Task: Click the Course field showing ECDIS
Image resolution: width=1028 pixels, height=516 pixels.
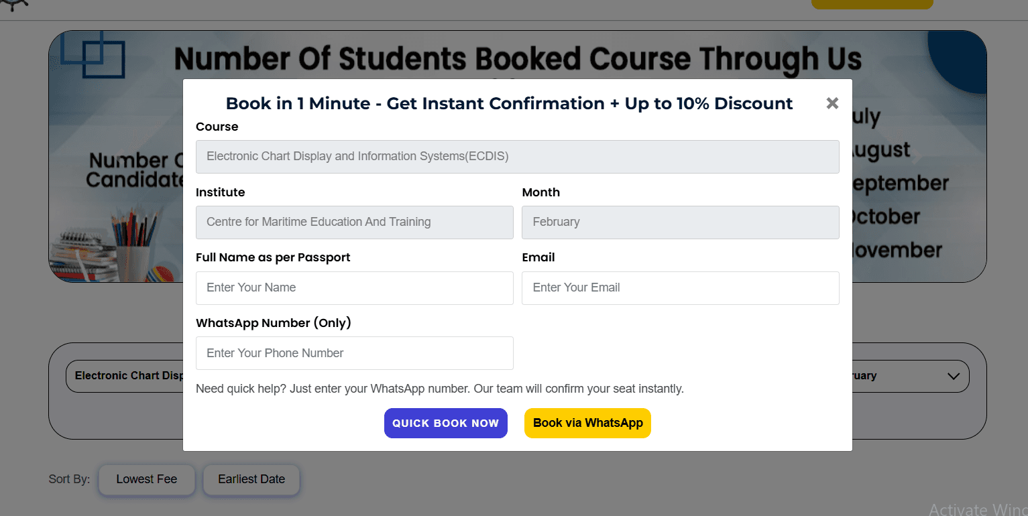Action: 517,157
